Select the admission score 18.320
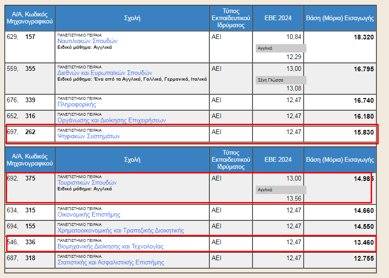 pyautogui.click(x=364, y=37)
